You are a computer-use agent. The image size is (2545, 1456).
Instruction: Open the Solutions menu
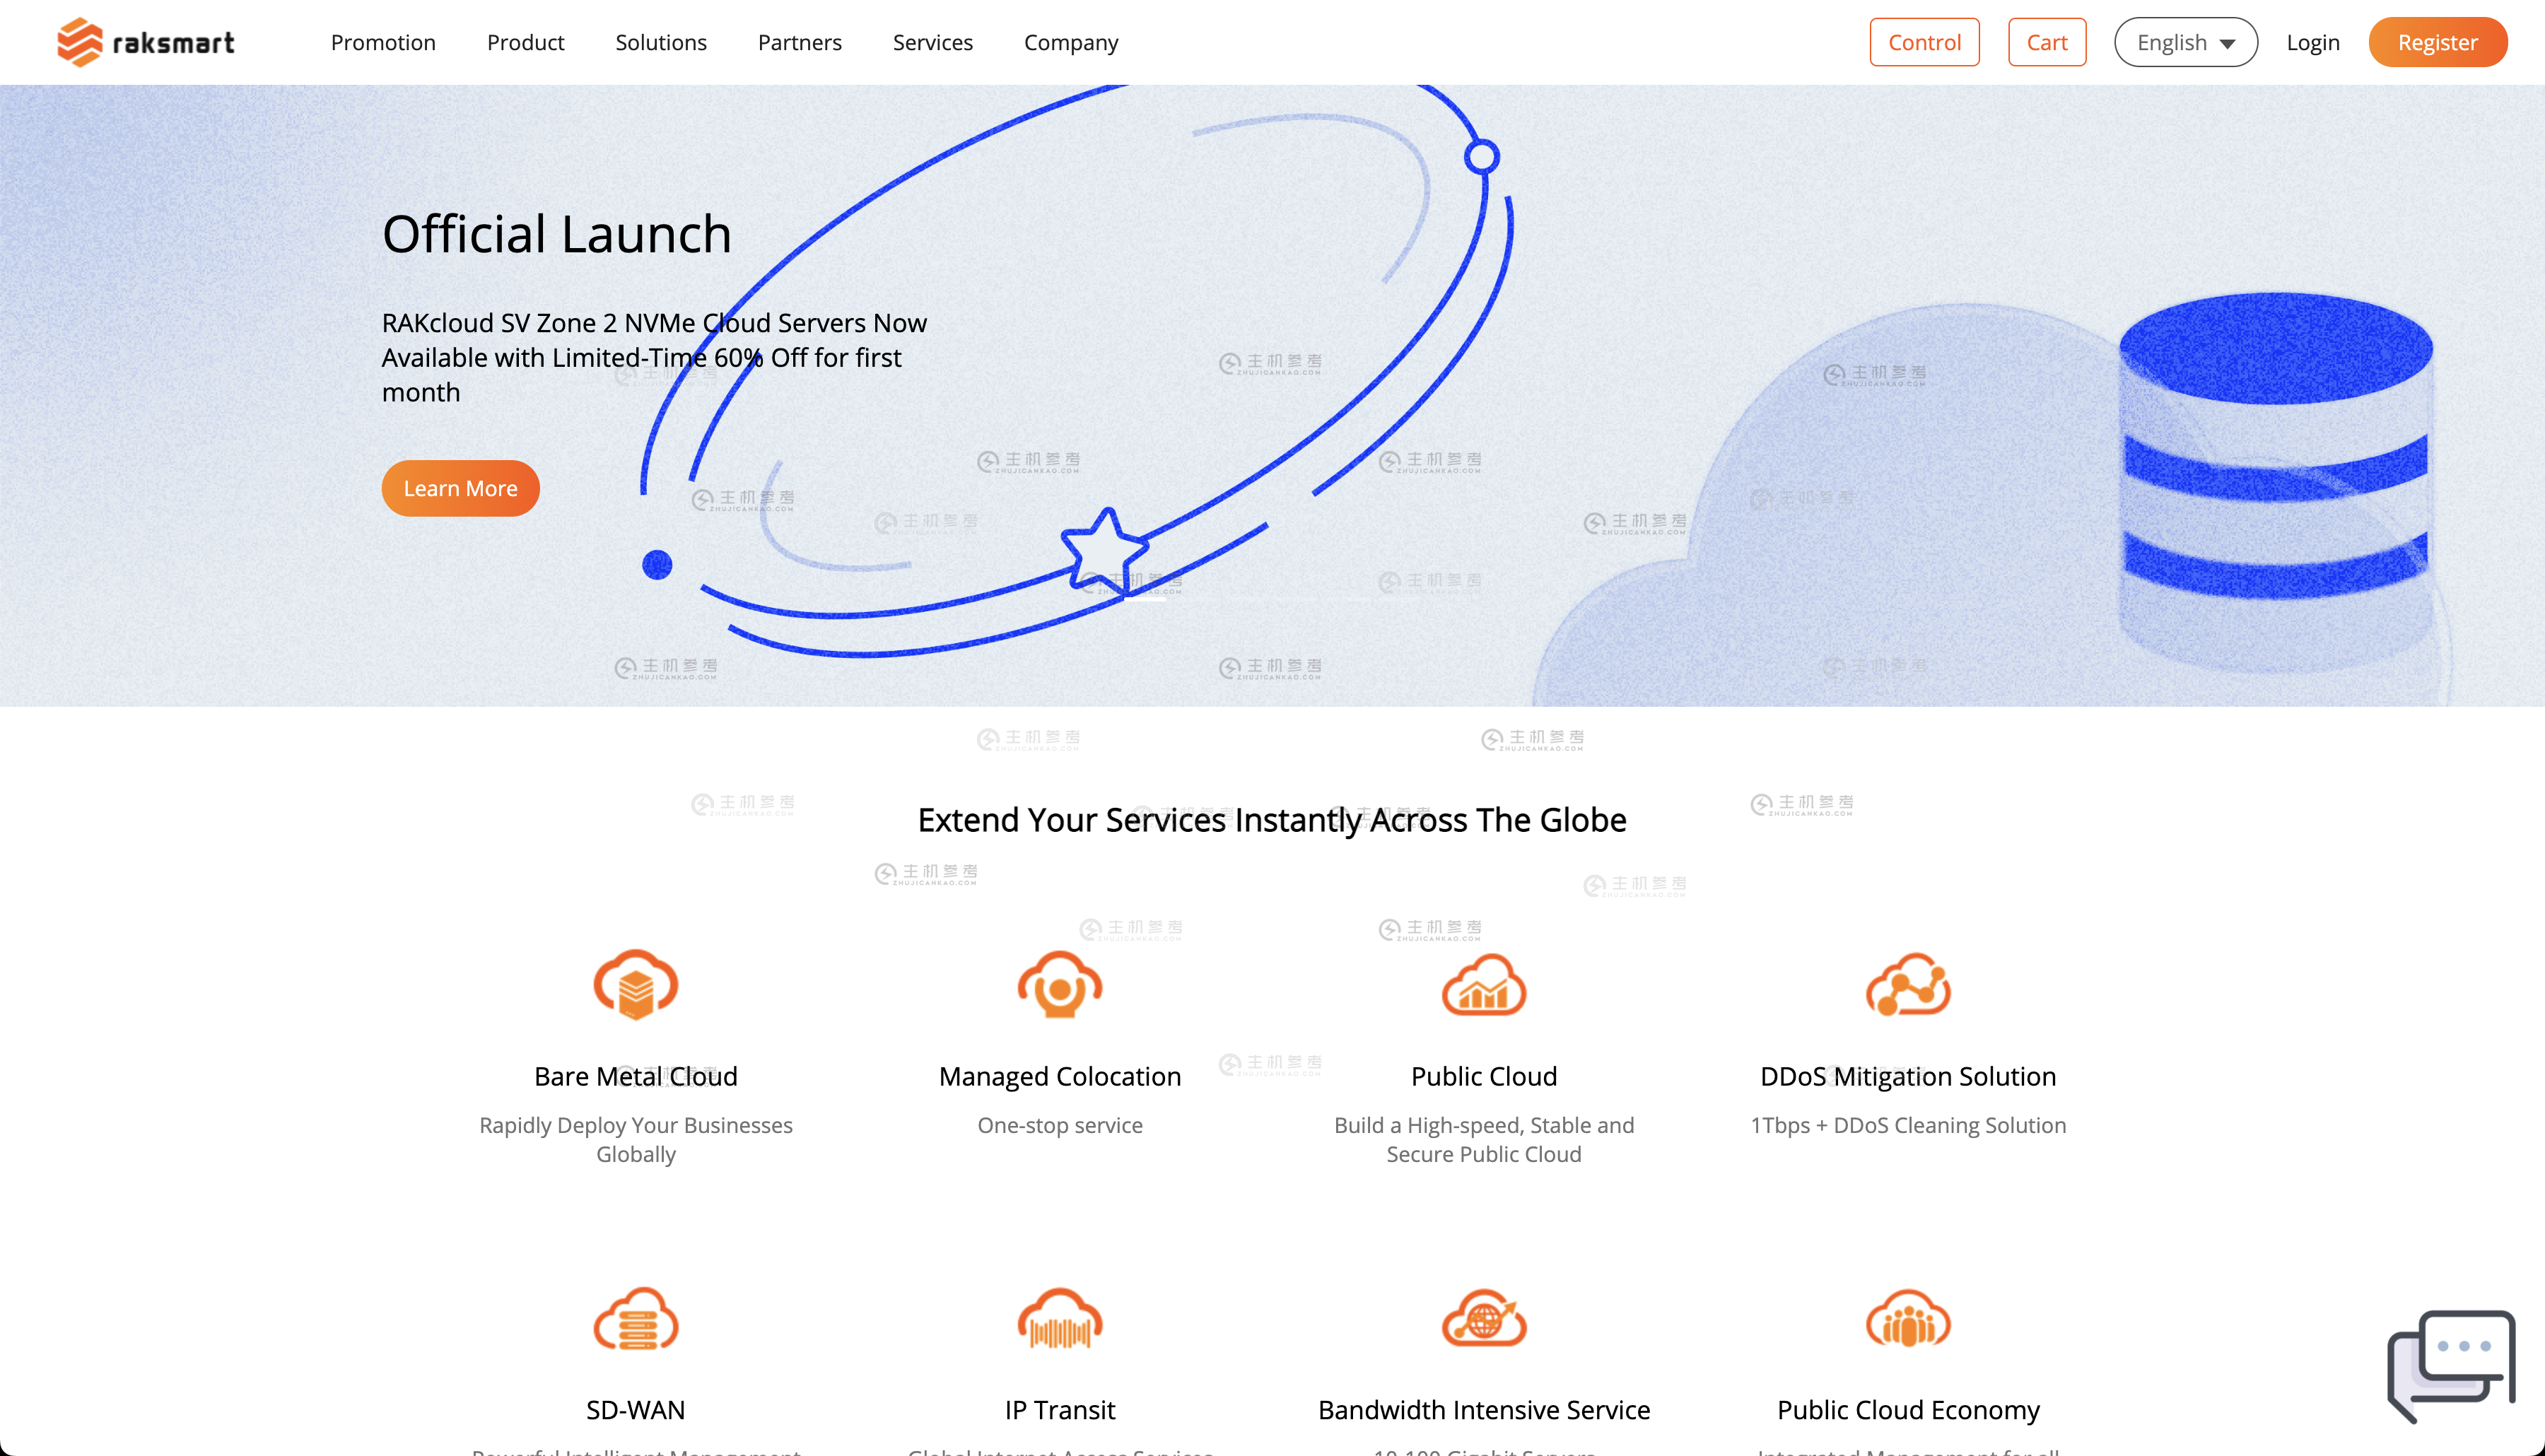pos(661,42)
